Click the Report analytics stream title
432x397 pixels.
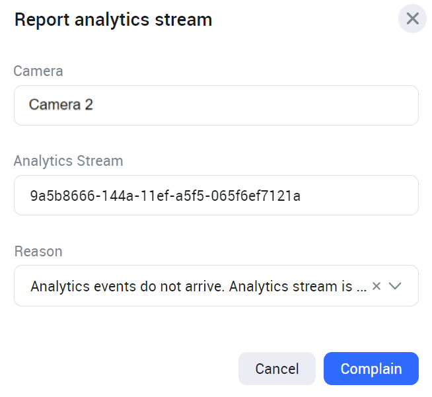point(113,20)
